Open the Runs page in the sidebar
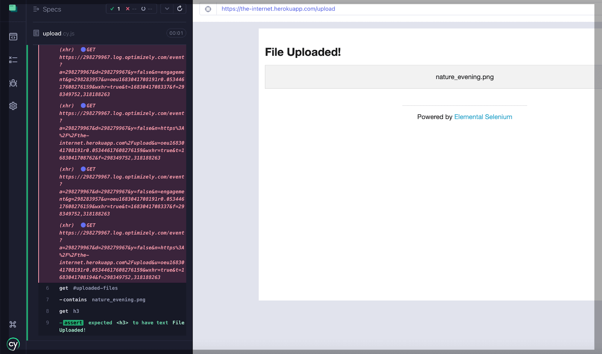 (x=13, y=60)
